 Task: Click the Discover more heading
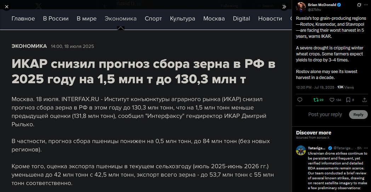click(314, 133)
